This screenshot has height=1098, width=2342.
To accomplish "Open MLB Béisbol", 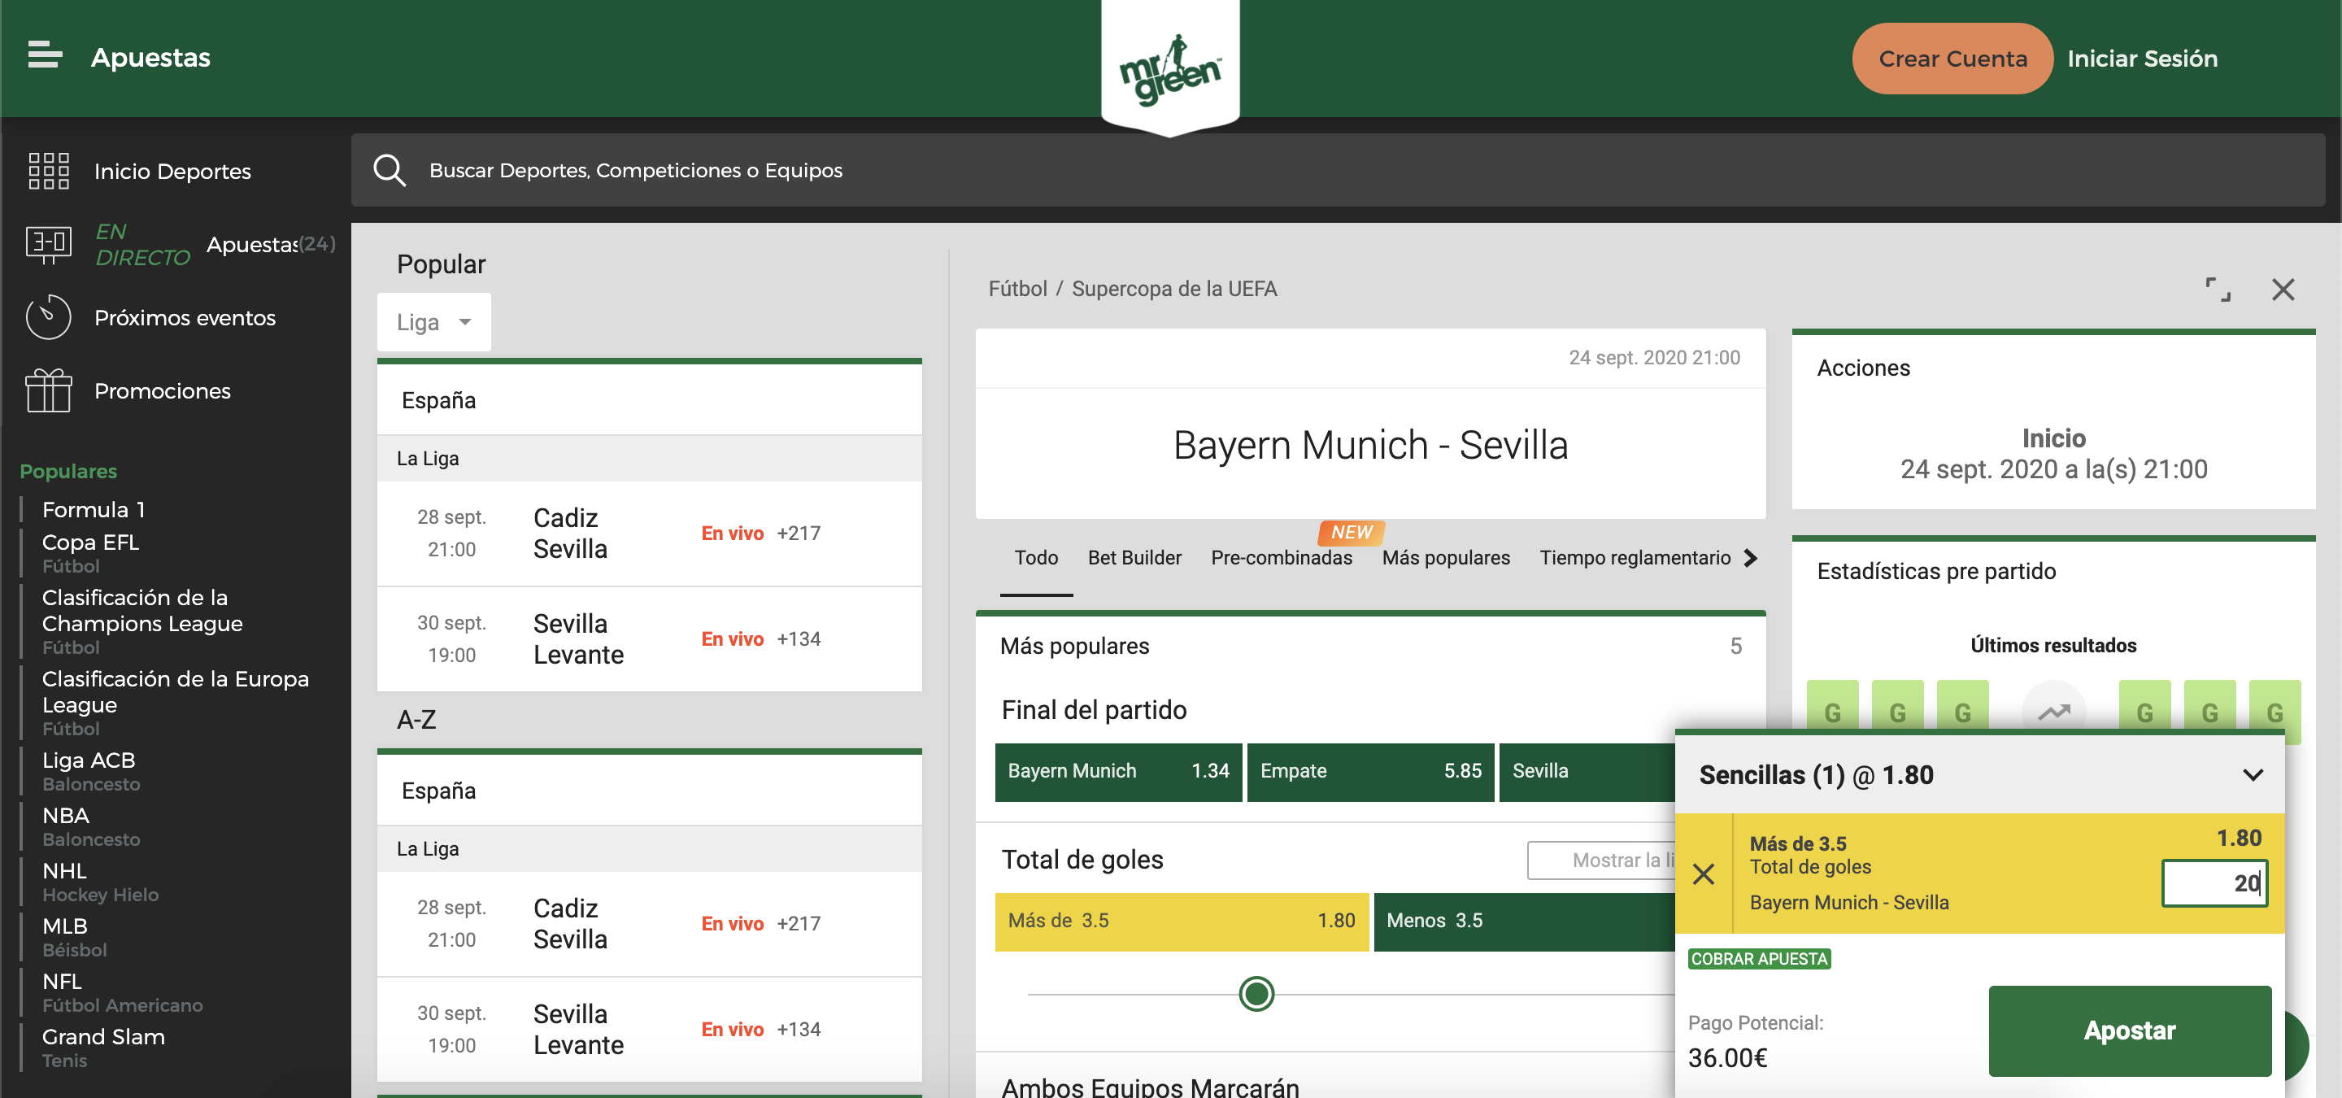I will click(74, 937).
